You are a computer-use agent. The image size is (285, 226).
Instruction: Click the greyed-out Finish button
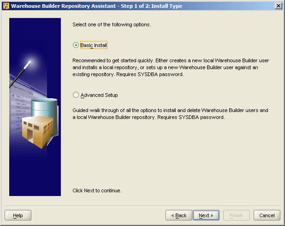click(237, 215)
